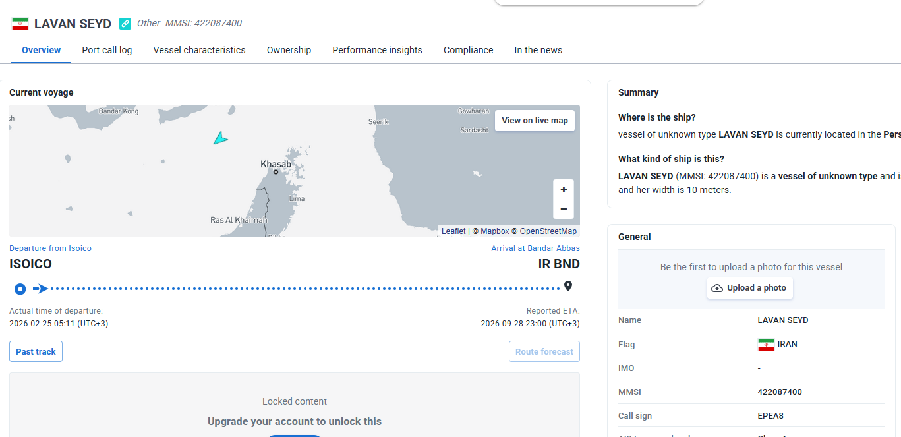
Task: Click the arrow indicator on the voyage progress line
Action: click(x=41, y=289)
